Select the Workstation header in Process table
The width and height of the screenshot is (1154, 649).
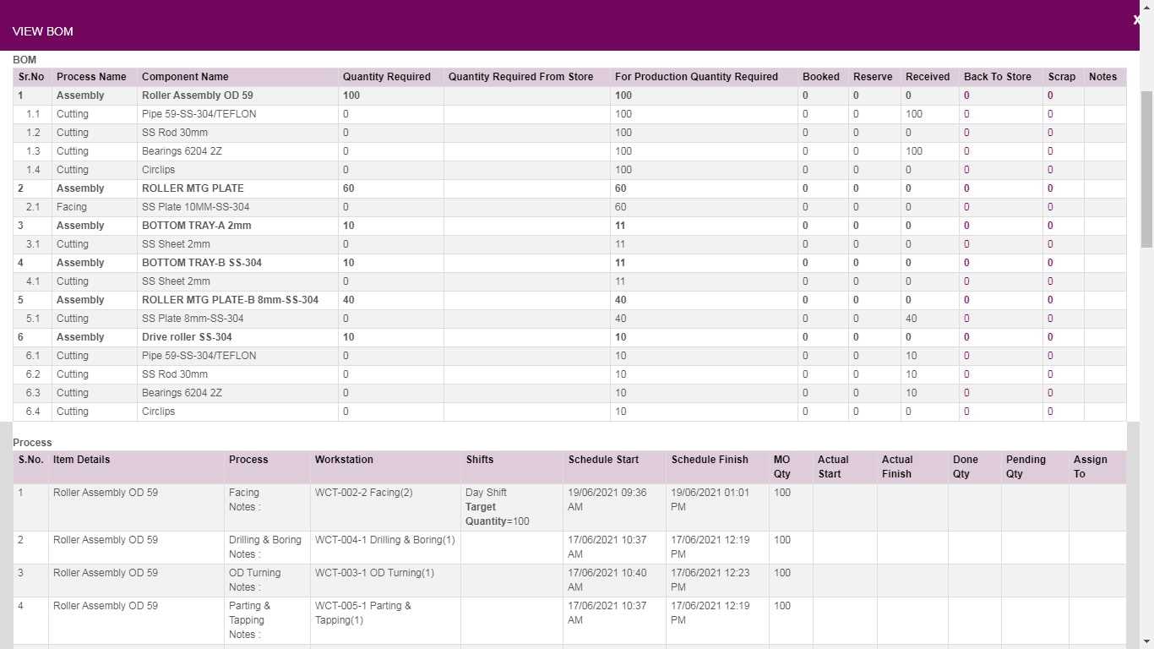click(x=344, y=460)
